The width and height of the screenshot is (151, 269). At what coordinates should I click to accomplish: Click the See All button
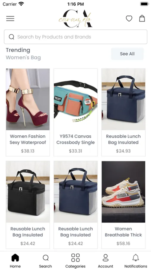127,54
